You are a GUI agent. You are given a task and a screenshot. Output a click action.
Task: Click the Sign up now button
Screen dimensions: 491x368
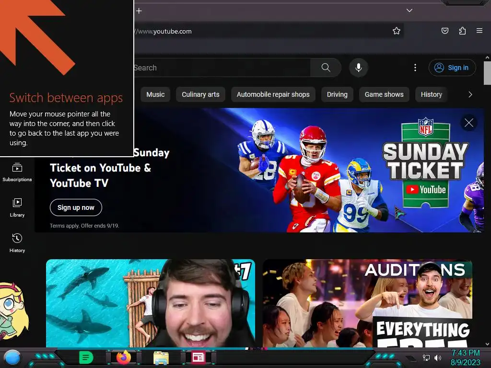pos(76,207)
